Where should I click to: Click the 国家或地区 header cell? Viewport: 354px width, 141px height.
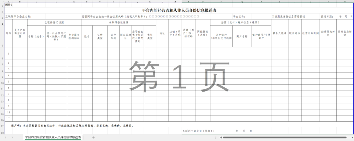point(126,36)
